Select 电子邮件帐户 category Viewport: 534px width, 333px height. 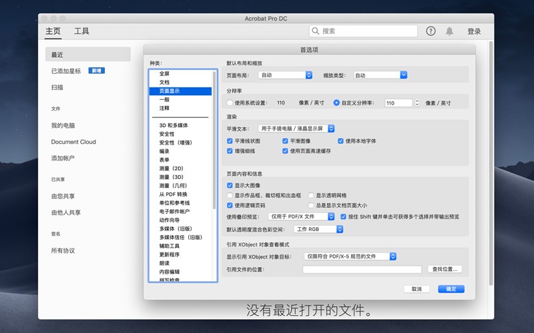pos(174,211)
